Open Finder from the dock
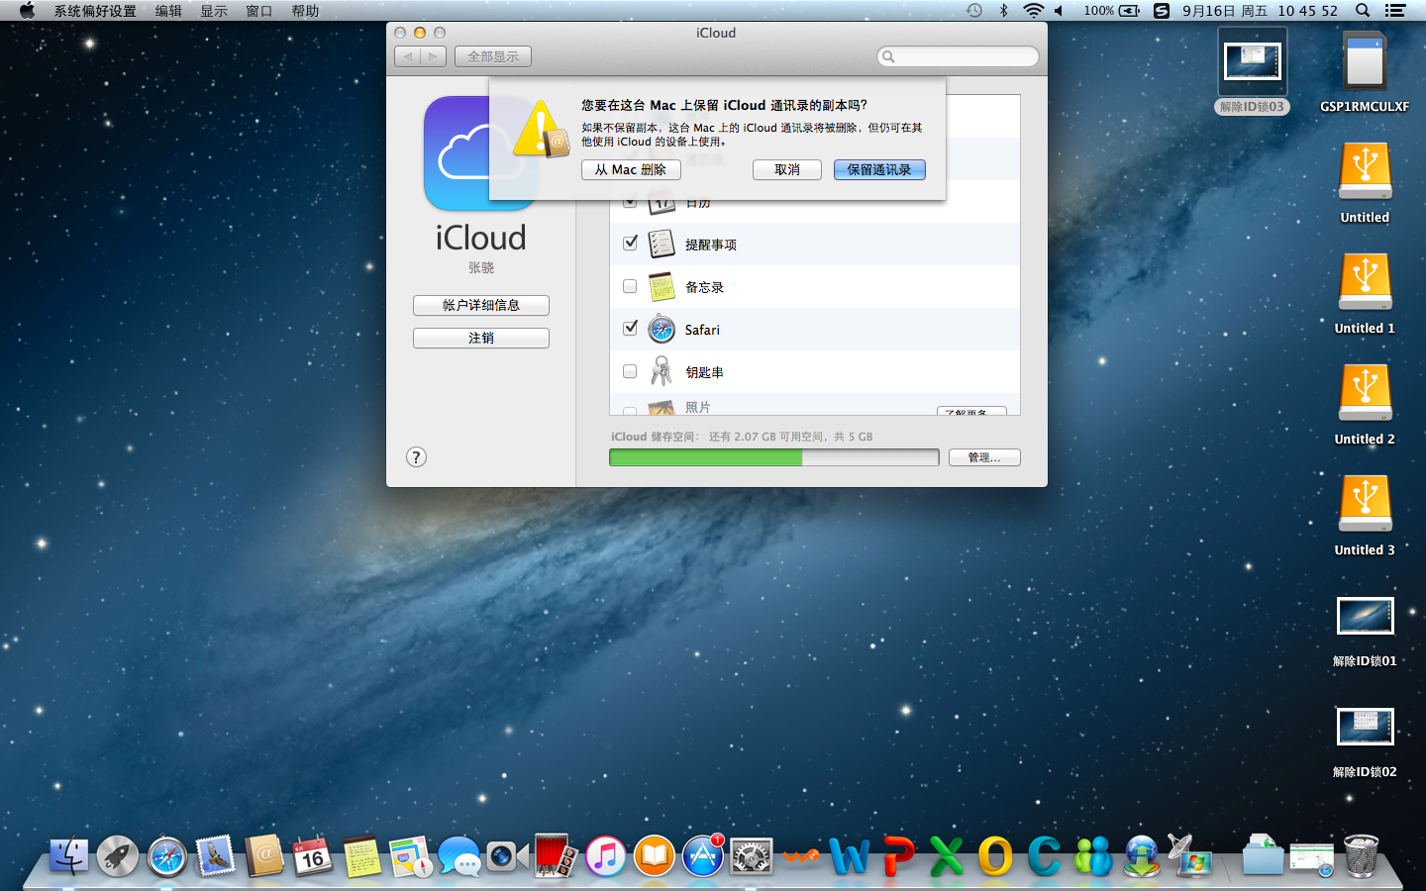 [x=68, y=856]
